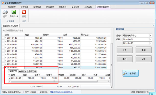This screenshot has height=95, width=156.
Task: Click the Export Excel (导出Excel) icon
Action: pyautogui.click(x=14, y=12)
